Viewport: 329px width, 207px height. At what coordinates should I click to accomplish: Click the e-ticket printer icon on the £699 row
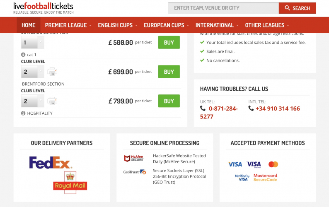52,72
